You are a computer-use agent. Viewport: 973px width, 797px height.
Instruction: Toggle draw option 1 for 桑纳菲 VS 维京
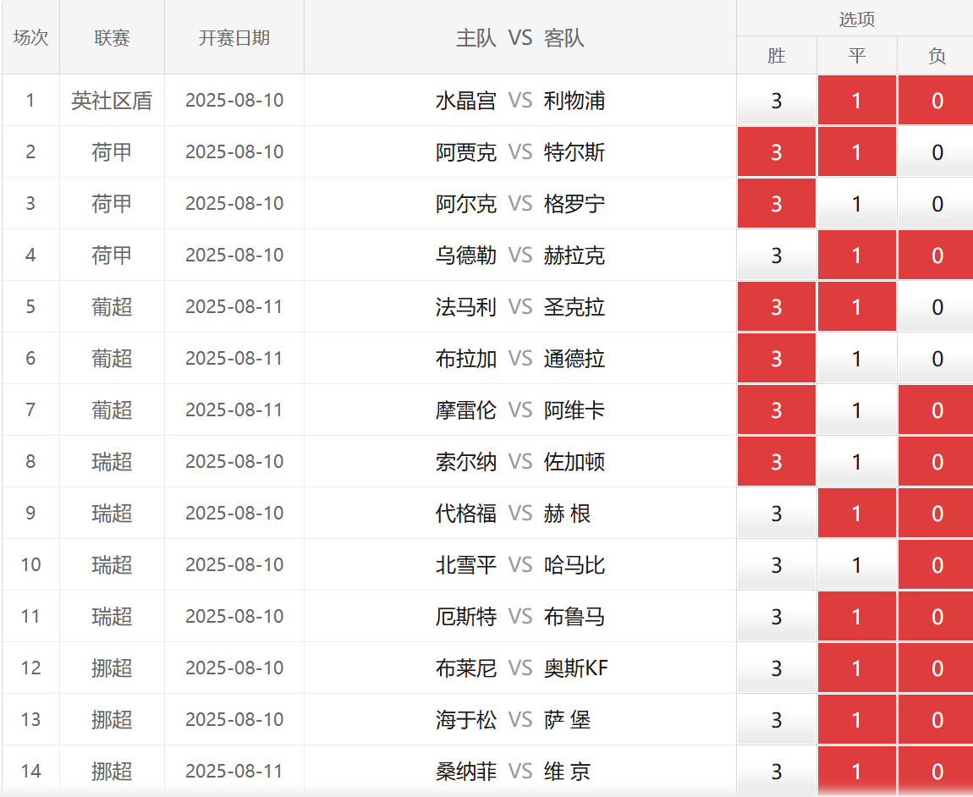[x=857, y=770]
